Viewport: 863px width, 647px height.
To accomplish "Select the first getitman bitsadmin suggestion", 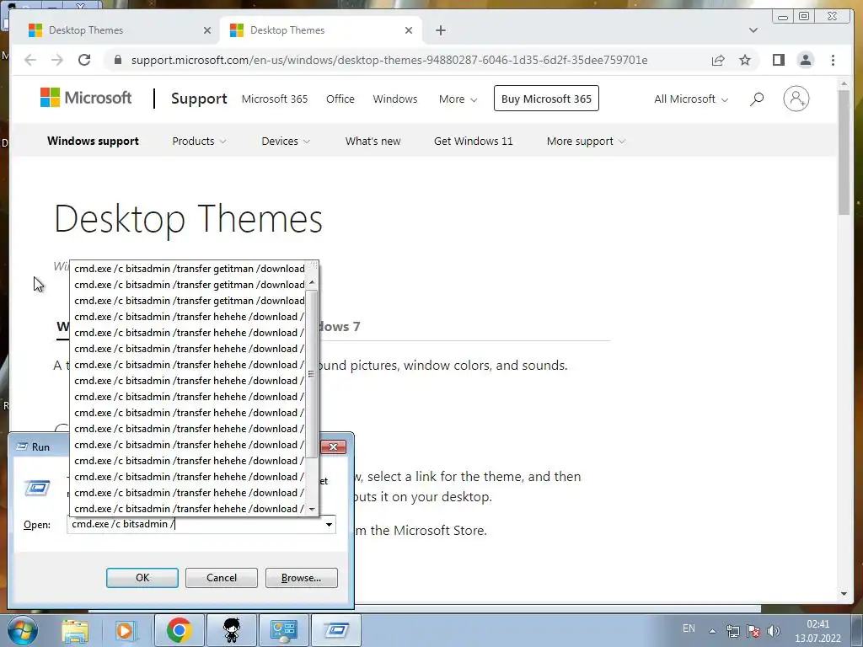I will click(190, 269).
